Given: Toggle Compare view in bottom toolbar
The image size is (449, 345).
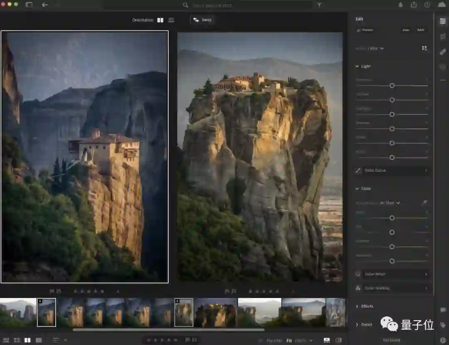Looking at the screenshot, I should pyautogui.click(x=27, y=340).
